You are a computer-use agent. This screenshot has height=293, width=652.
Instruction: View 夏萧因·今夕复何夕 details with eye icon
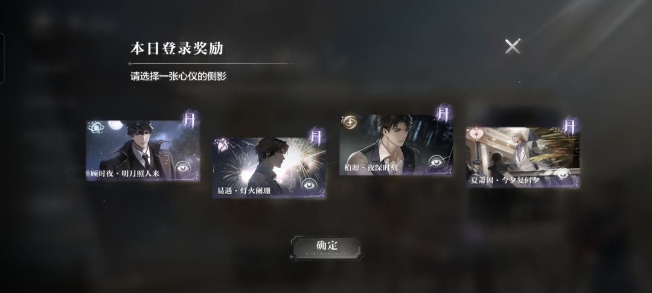(x=562, y=174)
